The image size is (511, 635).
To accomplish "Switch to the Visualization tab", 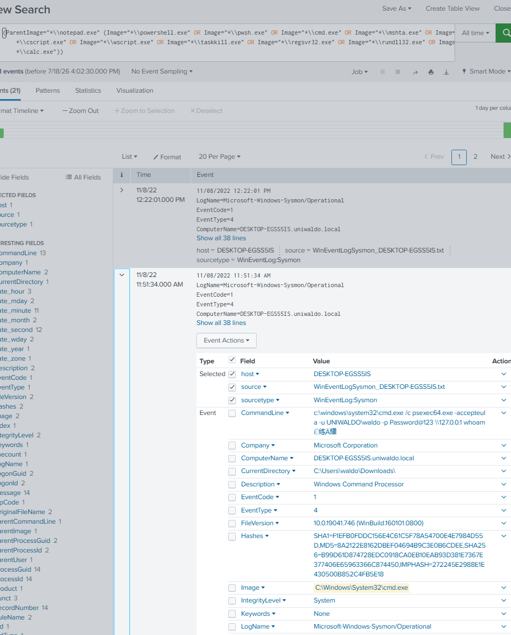I will point(135,91).
